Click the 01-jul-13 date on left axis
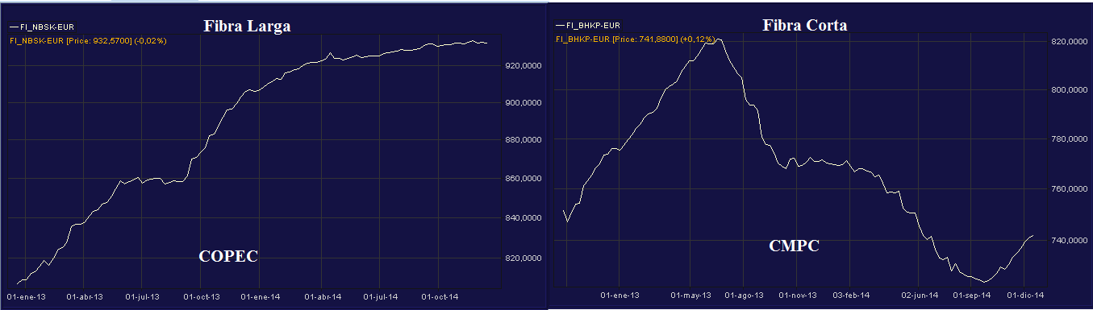This screenshot has width=1093, height=310. (144, 296)
